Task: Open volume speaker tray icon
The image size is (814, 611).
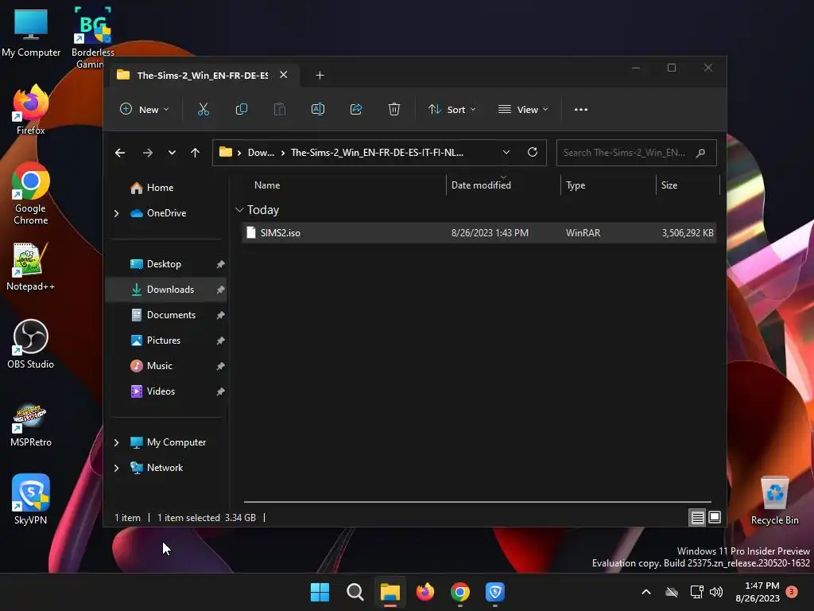Action: [716, 592]
